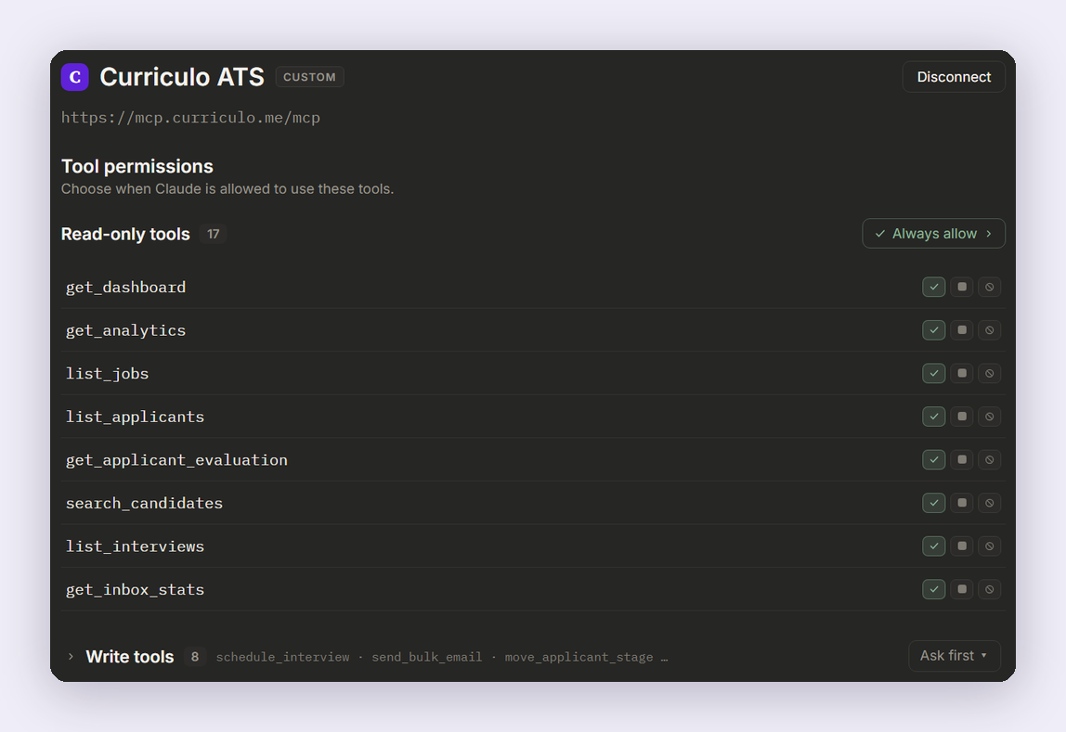This screenshot has height=732, width=1066.
Task: Select the get_applicant_evaluation tool name
Action: pyautogui.click(x=176, y=460)
